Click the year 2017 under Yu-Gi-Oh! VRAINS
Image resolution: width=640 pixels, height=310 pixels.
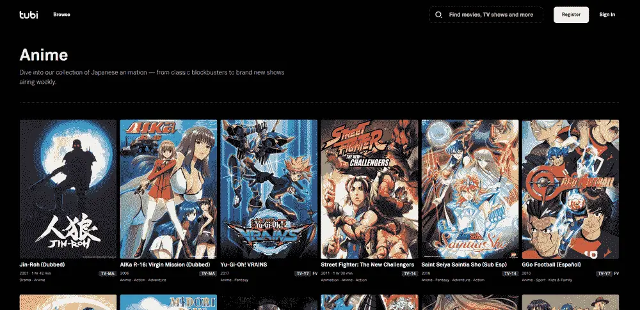(x=225, y=274)
